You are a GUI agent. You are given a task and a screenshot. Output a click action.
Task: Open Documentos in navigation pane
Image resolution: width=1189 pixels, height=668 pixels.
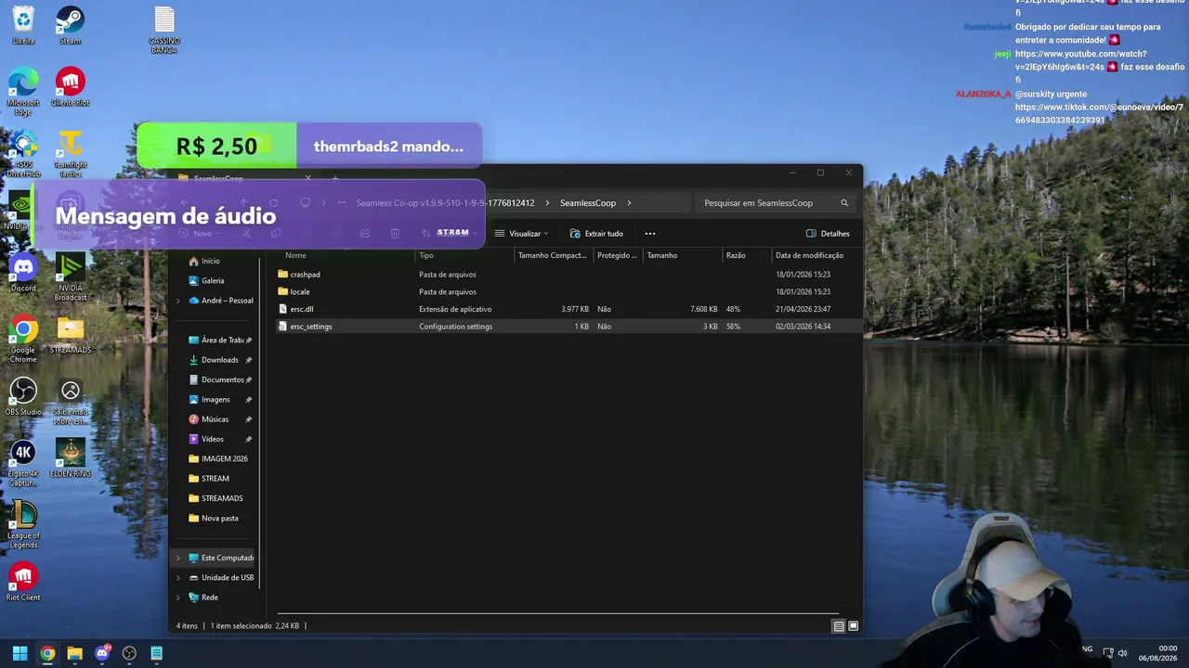(x=223, y=379)
